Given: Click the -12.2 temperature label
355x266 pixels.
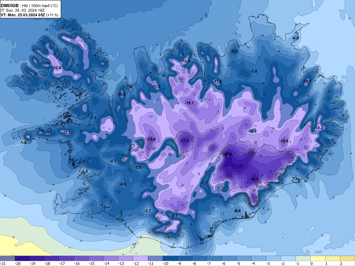Looking at the screenshot, I should point(318,128).
